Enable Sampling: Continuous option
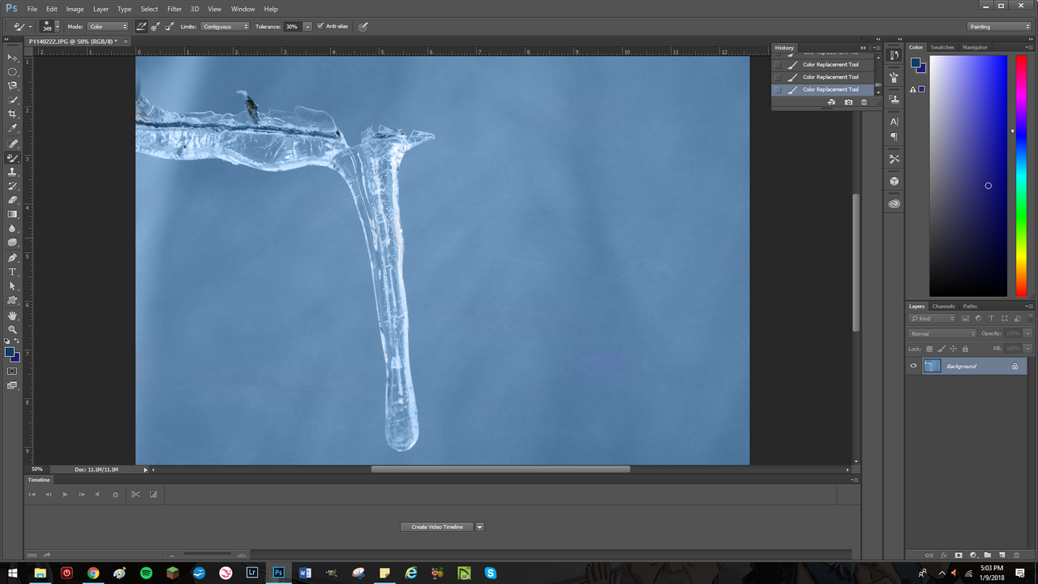 coord(141,26)
